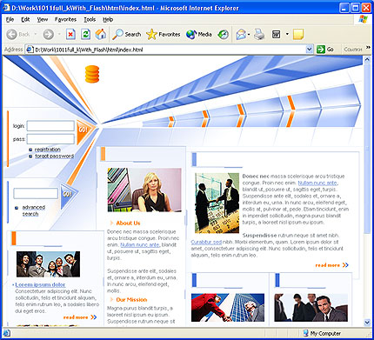Click the yellow note Discuss icon
Screen dimensions: 374x340
pyautogui.click(x=298, y=35)
